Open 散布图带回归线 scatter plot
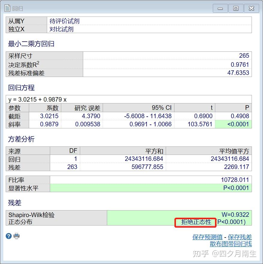Screen dimensions: 263x264 point(230,244)
